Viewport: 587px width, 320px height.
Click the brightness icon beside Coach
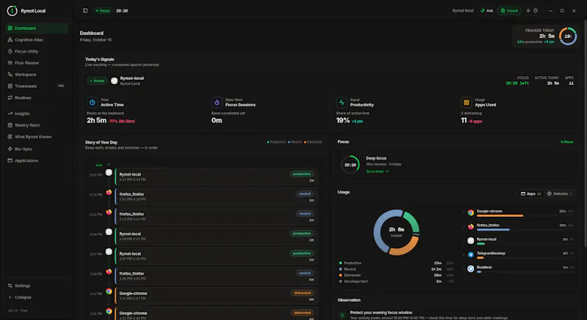(x=528, y=11)
